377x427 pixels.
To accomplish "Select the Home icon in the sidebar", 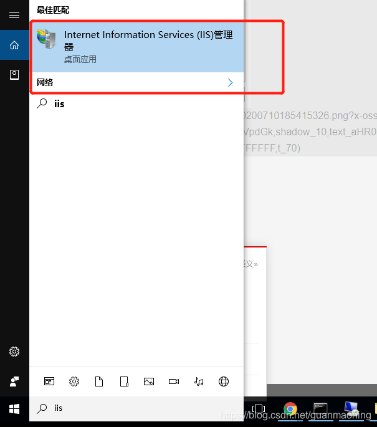I will 14,45.
